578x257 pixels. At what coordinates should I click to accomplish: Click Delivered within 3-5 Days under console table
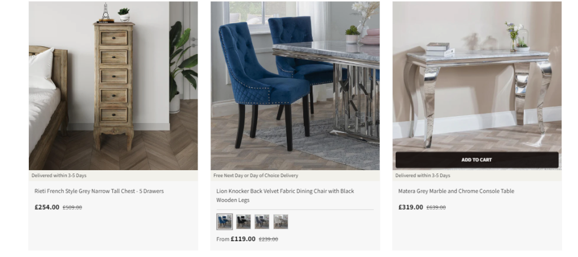[423, 176]
